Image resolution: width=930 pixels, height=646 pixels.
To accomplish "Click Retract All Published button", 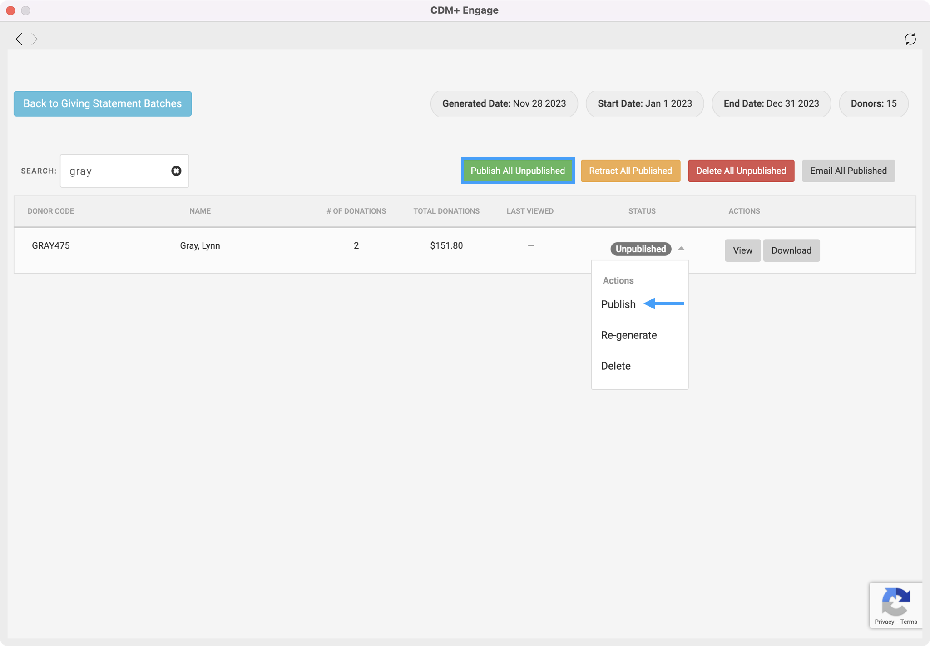I will click(x=630, y=171).
